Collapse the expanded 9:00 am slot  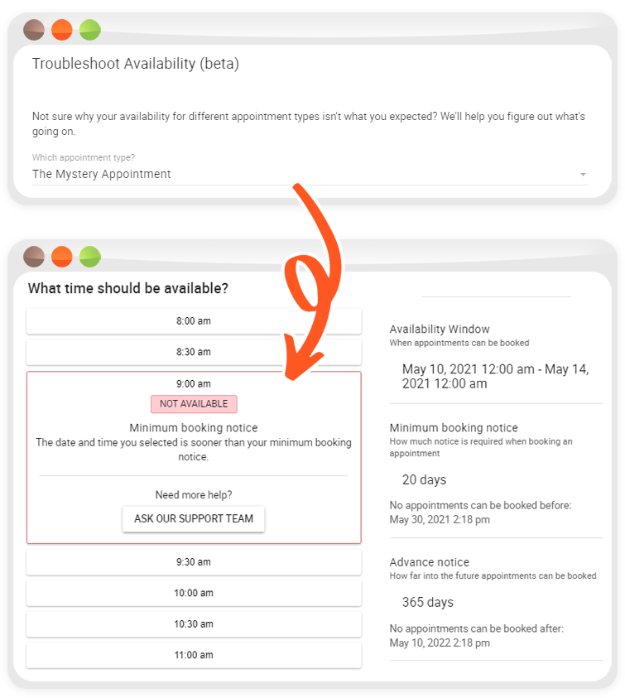tap(194, 383)
